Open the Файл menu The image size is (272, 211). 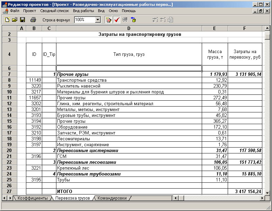tap(15, 11)
